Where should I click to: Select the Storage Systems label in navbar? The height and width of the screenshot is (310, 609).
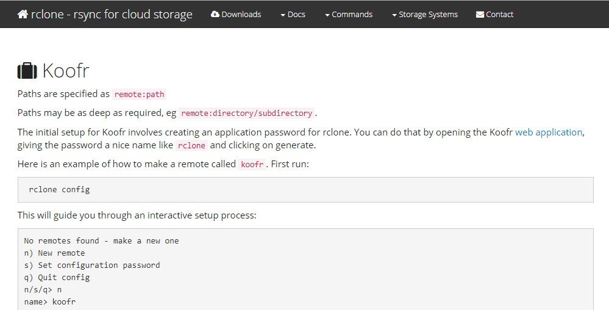[428, 14]
